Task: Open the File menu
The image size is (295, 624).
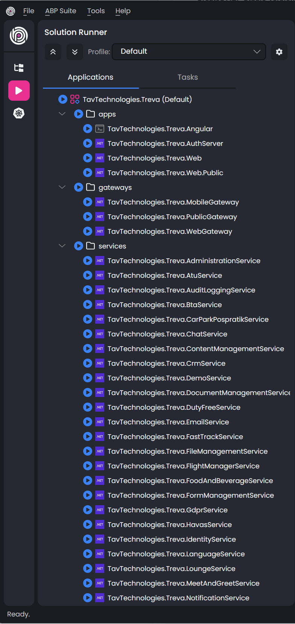Action: (x=29, y=11)
